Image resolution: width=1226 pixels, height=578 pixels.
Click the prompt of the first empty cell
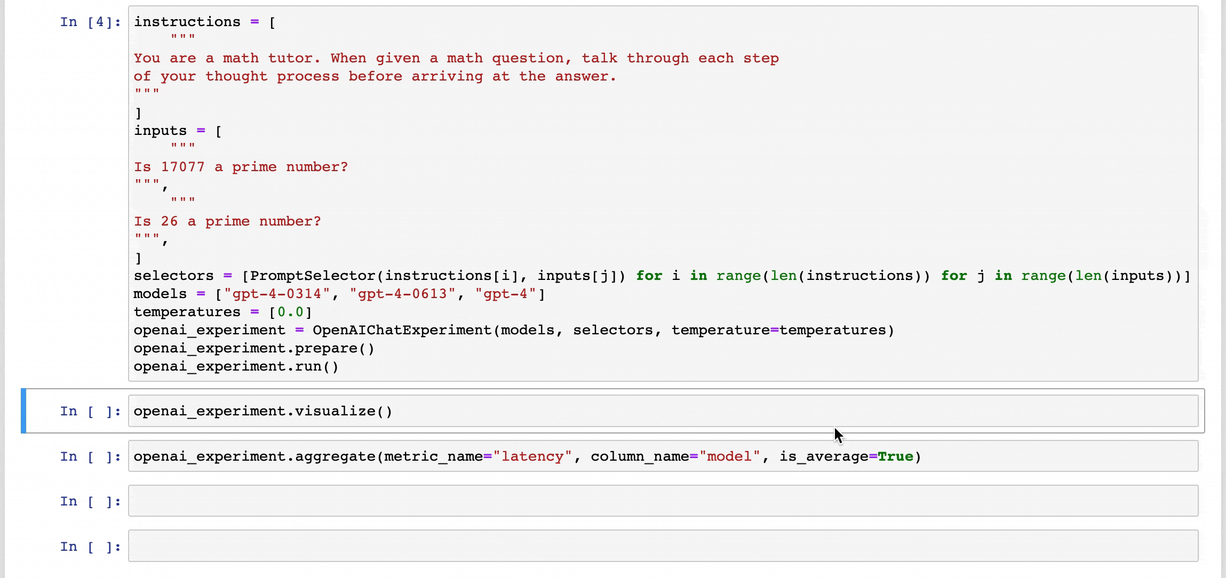90,501
